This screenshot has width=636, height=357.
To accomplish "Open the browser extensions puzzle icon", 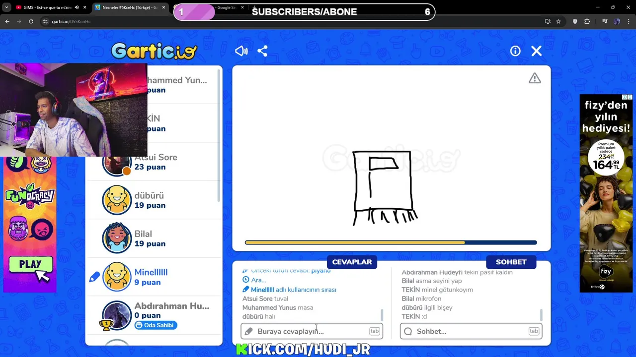I will 587,21.
